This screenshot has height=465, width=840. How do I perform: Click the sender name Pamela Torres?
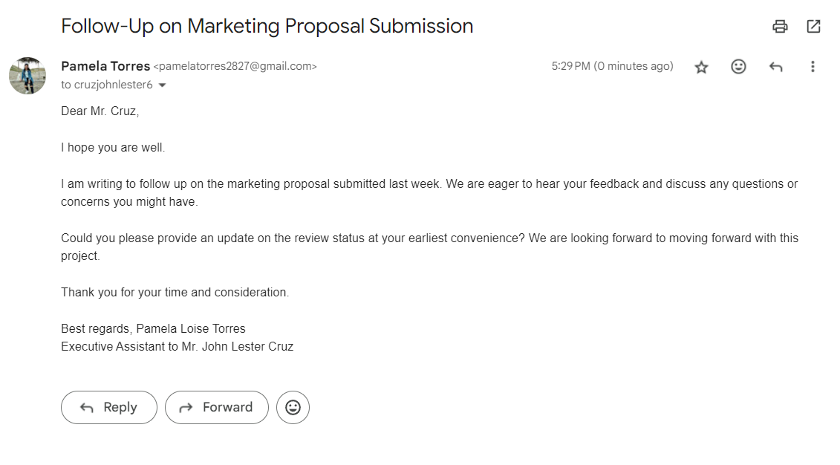click(105, 66)
